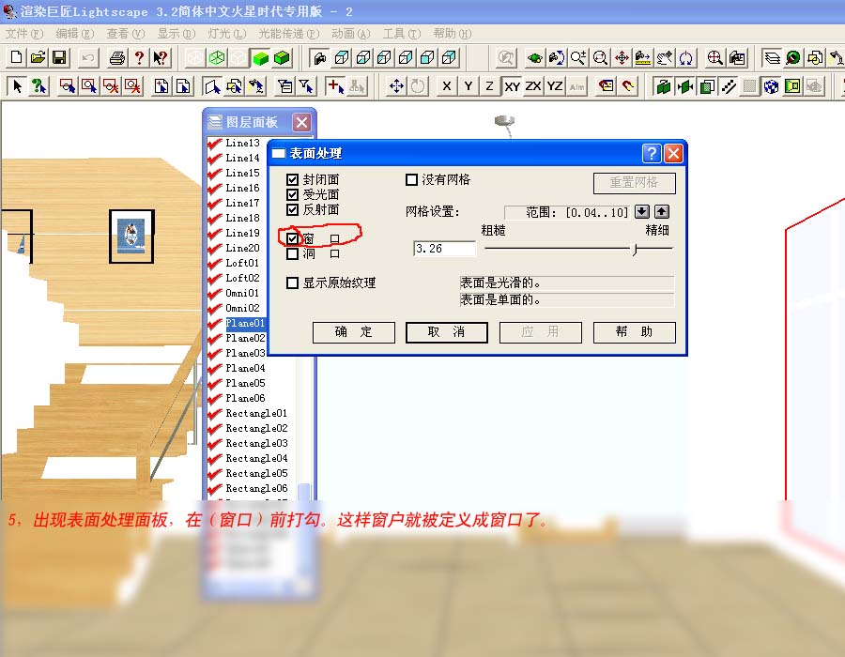Click the mesh quality slider handle
This screenshot has height=657, width=845.
click(x=636, y=249)
